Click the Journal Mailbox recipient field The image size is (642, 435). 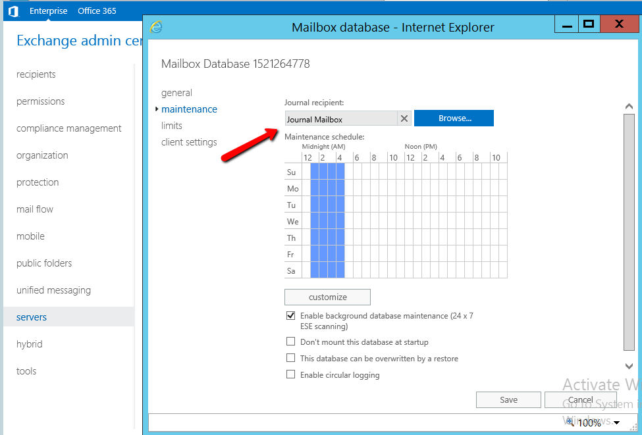click(340, 119)
